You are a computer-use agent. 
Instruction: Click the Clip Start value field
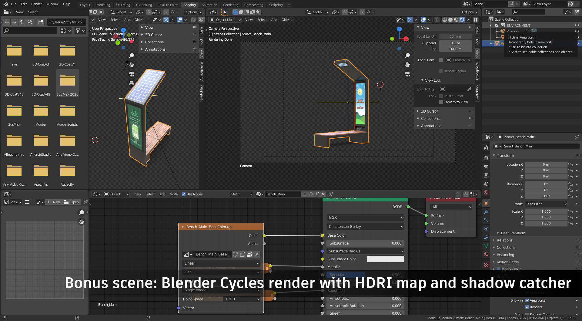click(x=455, y=43)
